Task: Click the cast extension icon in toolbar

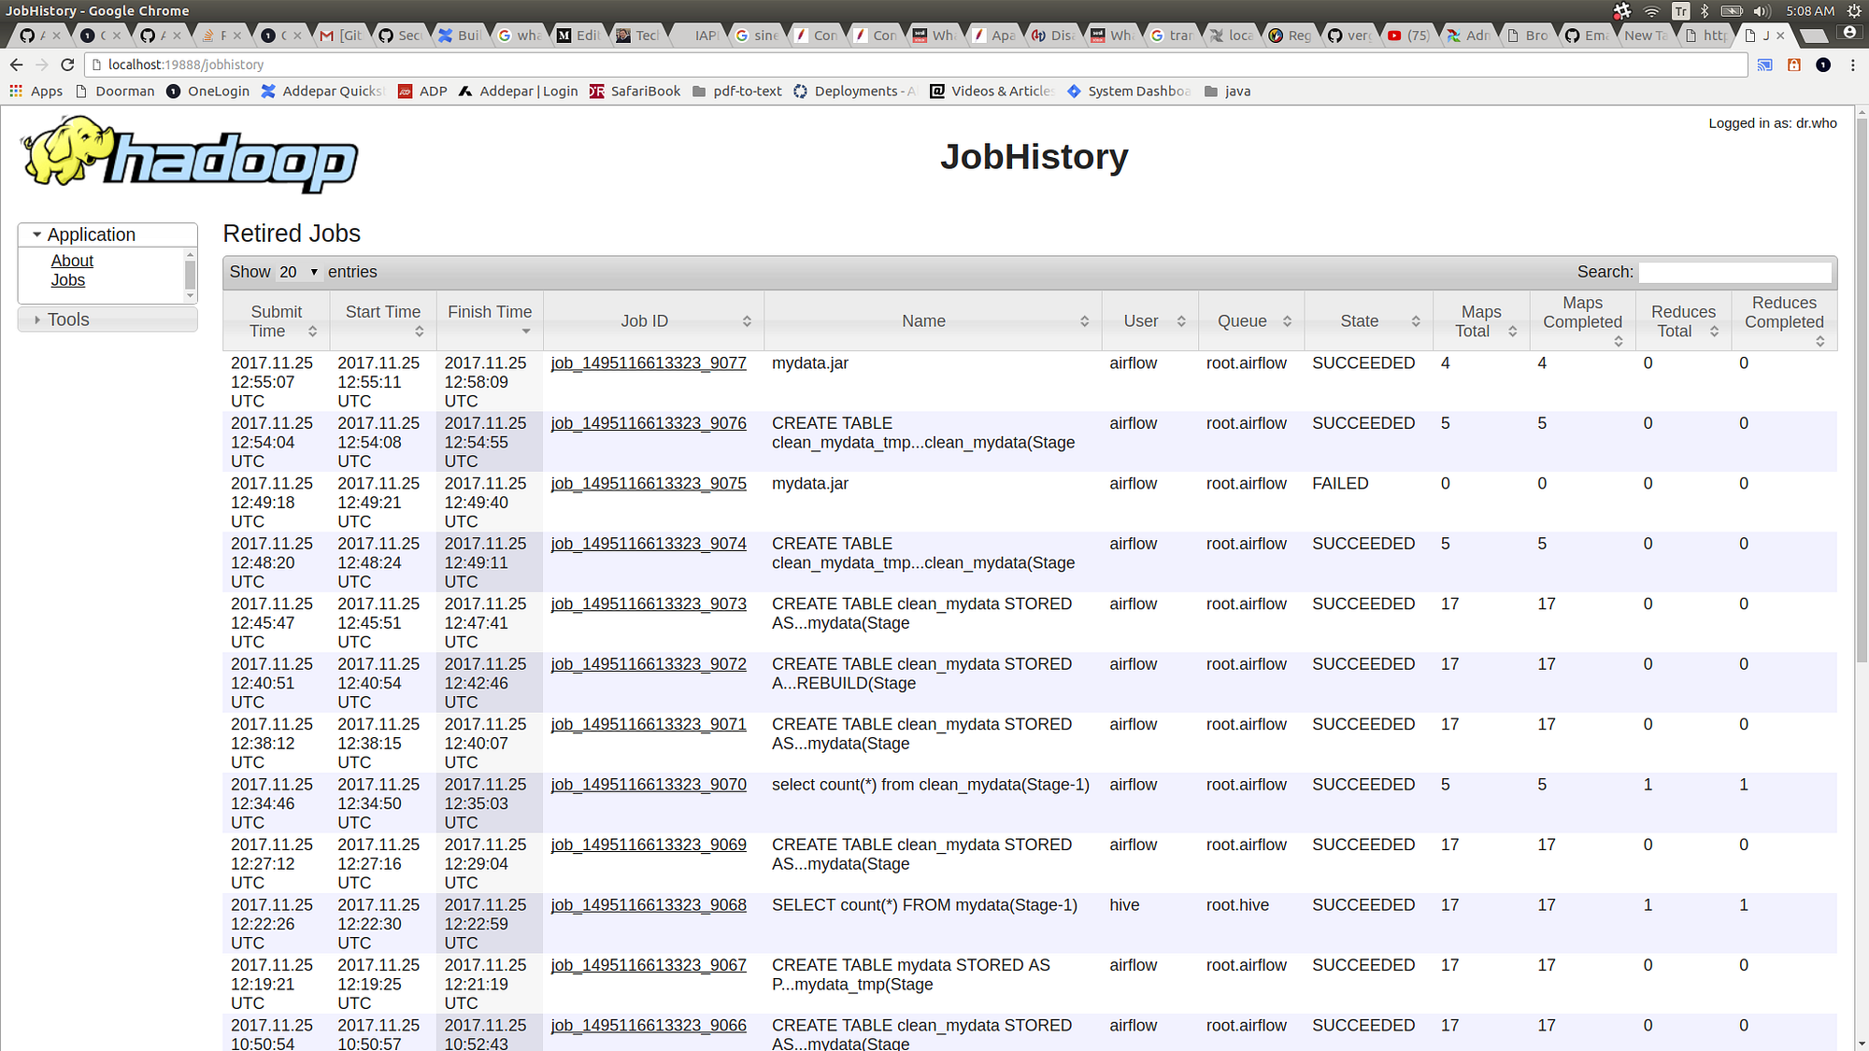Action: [x=1765, y=64]
